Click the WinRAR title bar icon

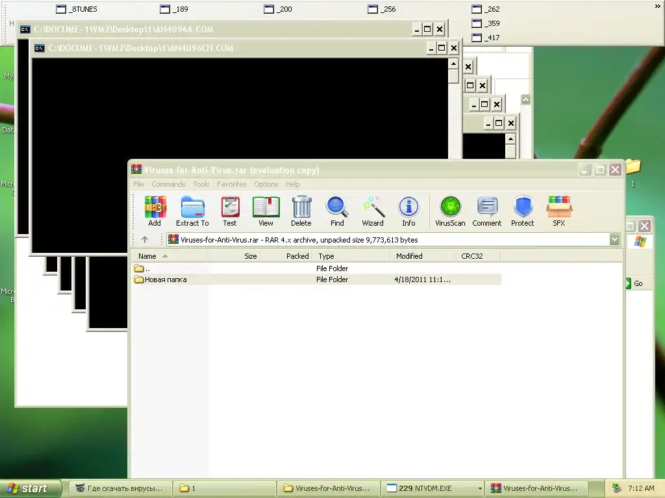tap(136, 170)
